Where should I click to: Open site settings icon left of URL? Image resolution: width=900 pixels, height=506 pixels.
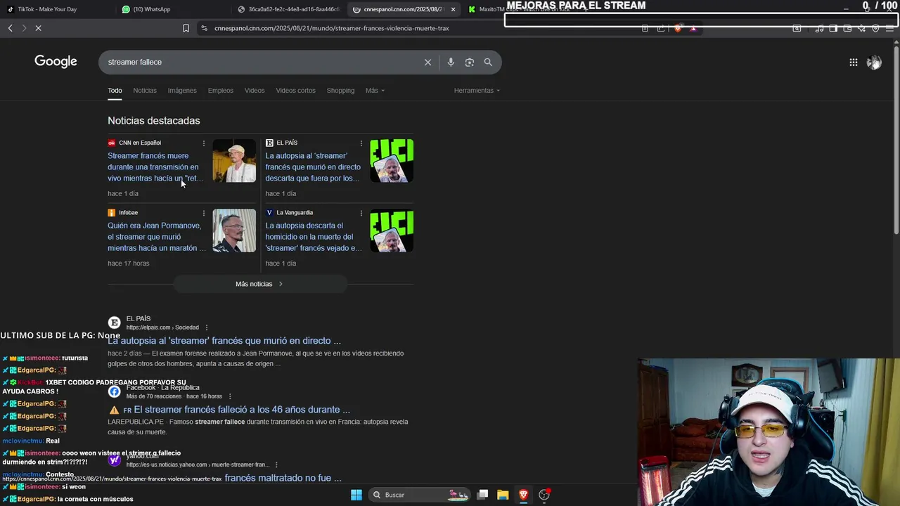[204, 28]
